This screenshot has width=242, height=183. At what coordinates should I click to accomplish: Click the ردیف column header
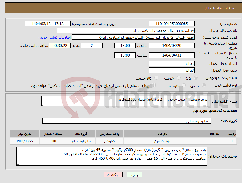point(232,134)
